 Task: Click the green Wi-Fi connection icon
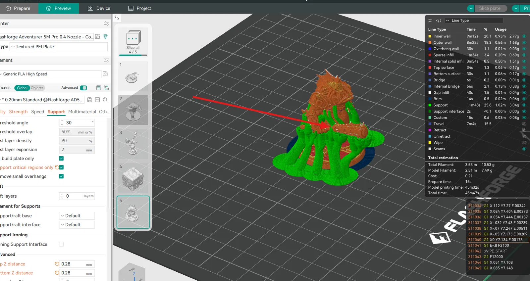pos(105,36)
